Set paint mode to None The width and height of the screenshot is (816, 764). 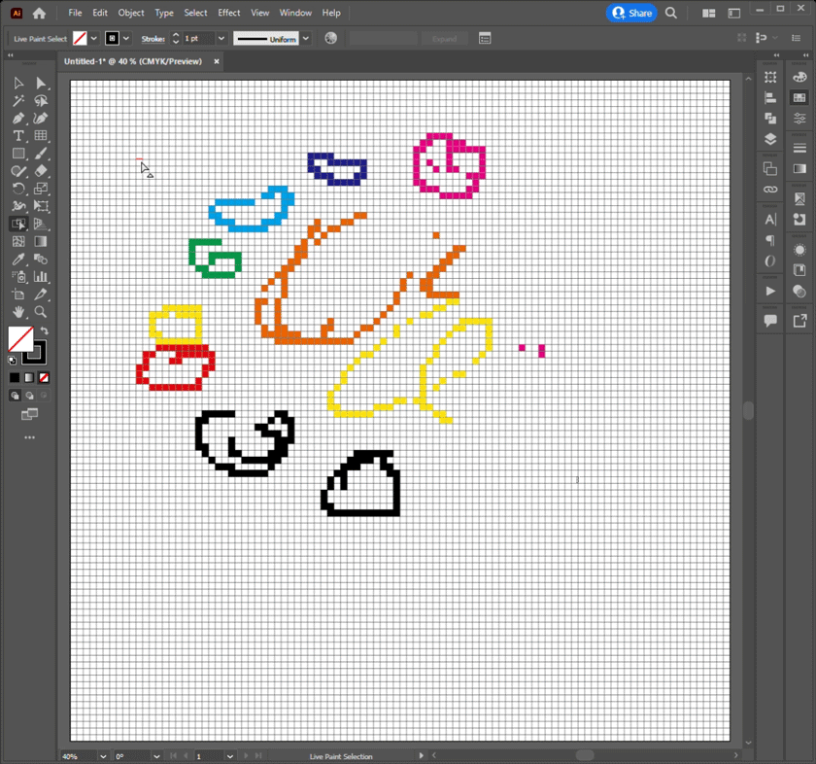(x=45, y=377)
